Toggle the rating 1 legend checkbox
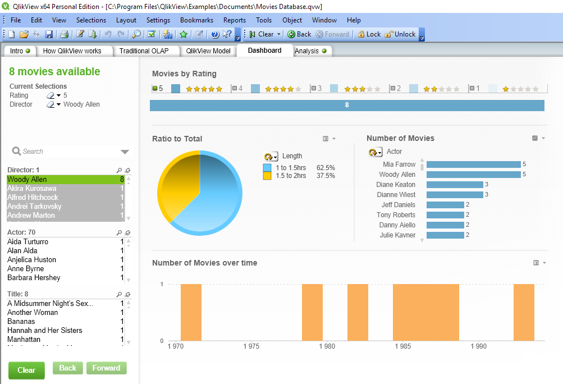This screenshot has height=384, width=563. click(472, 88)
